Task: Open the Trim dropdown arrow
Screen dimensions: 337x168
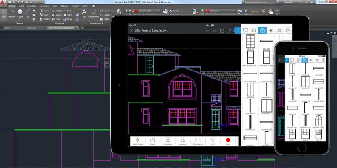Action: 73,10
